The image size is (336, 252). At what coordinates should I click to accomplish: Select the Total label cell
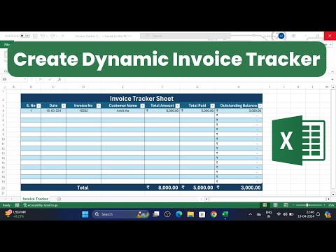coord(83,188)
